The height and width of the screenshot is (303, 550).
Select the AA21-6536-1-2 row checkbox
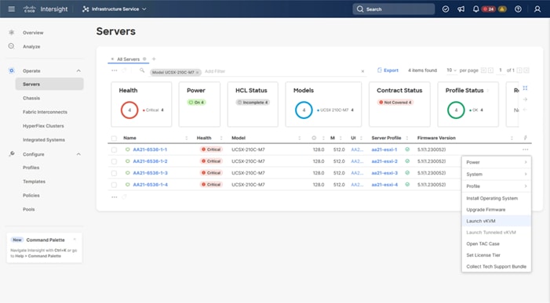click(x=114, y=161)
